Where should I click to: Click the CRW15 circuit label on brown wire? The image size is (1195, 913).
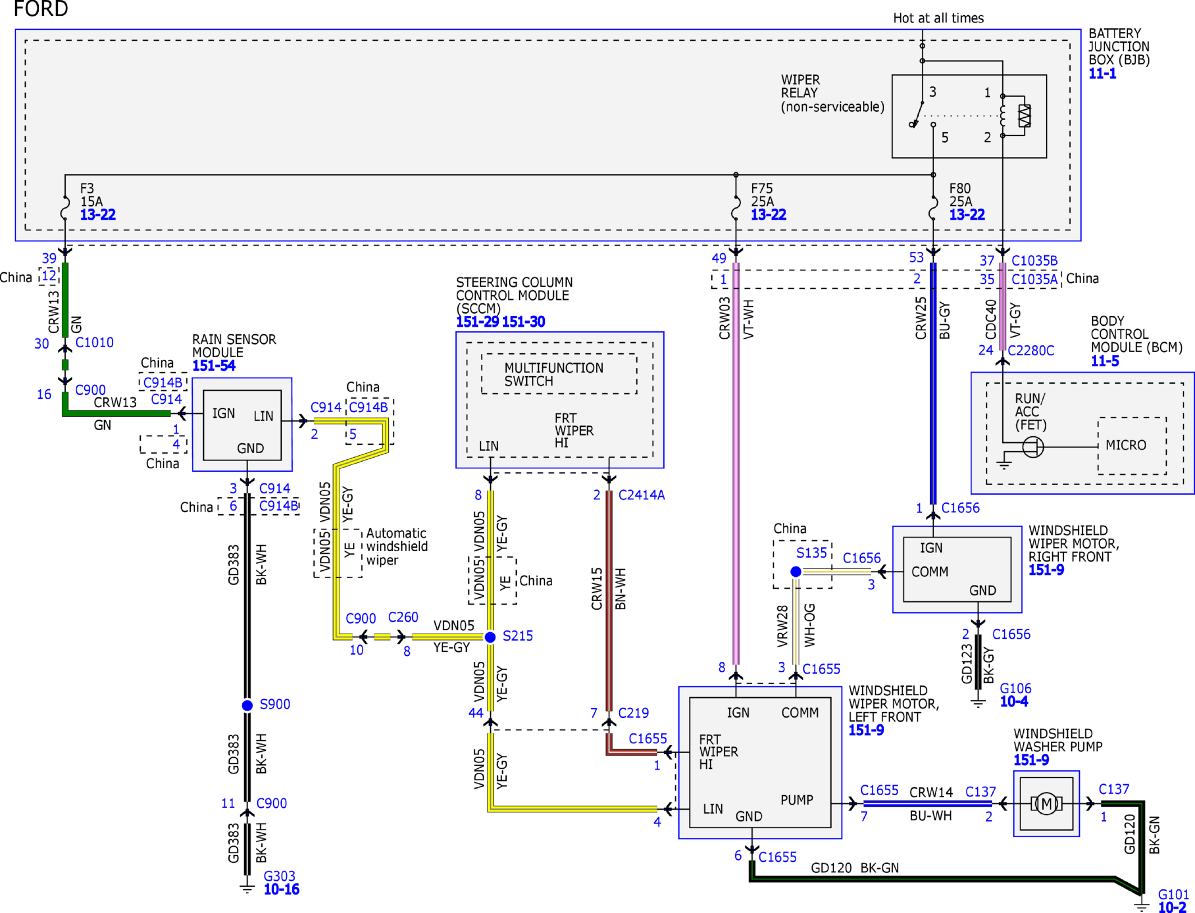click(x=596, y=588)
